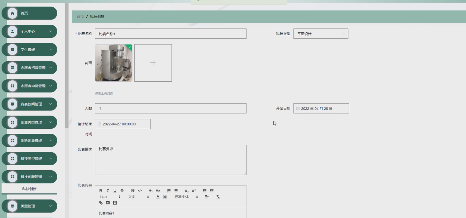Click the 个人中心 user icon

coord(12,31)
